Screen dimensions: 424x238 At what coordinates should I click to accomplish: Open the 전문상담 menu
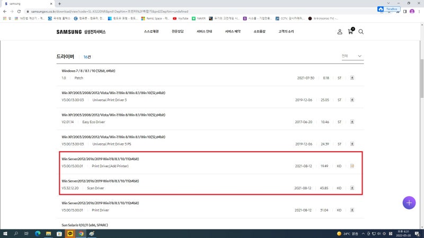coord(178,32)
